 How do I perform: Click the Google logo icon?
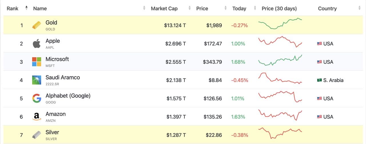(x=37, y=98)
